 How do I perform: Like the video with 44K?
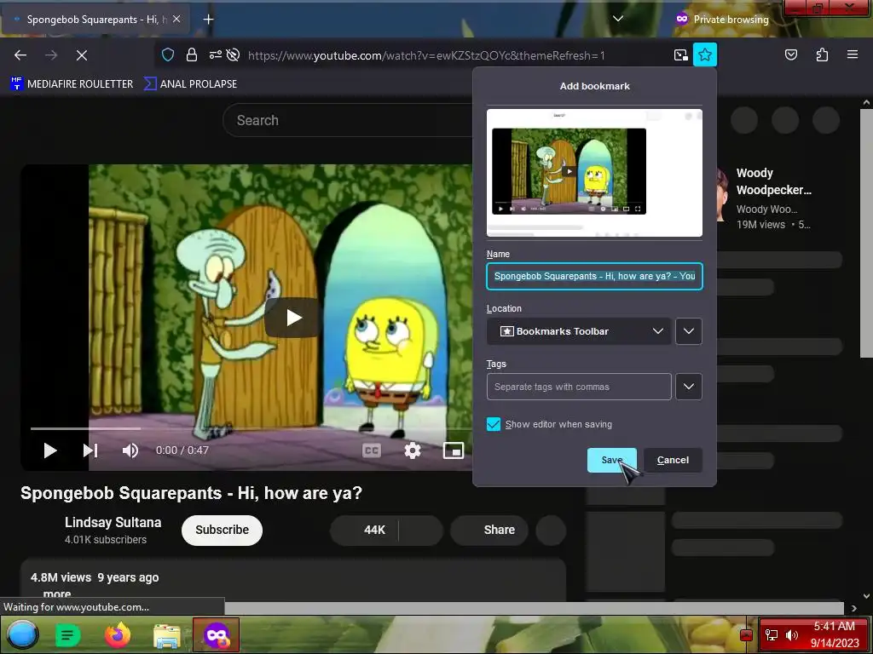pos(365,530)
